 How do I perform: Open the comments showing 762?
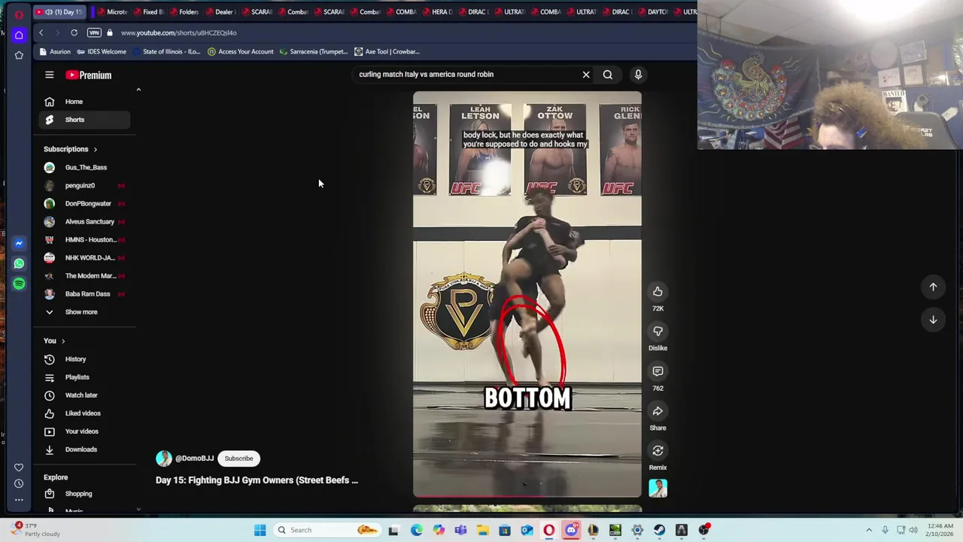pyautogui.click(x=658, y=371)
